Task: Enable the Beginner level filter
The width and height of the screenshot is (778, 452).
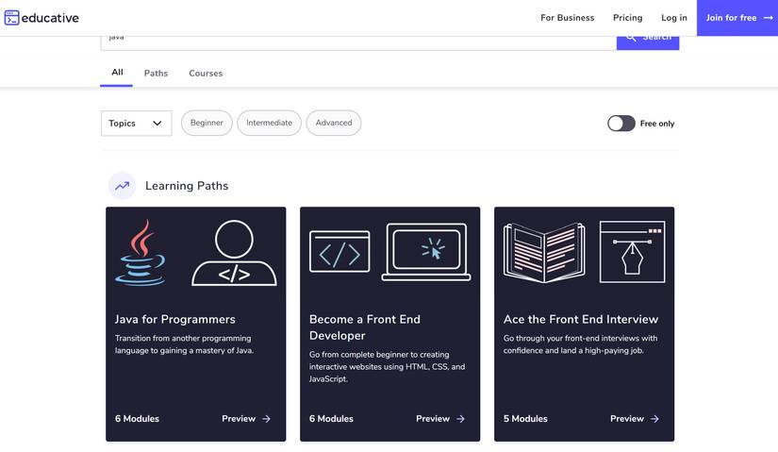Action: [207, 123]
